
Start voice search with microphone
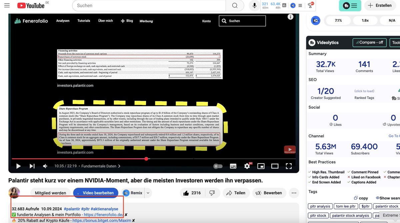[255, 5]
